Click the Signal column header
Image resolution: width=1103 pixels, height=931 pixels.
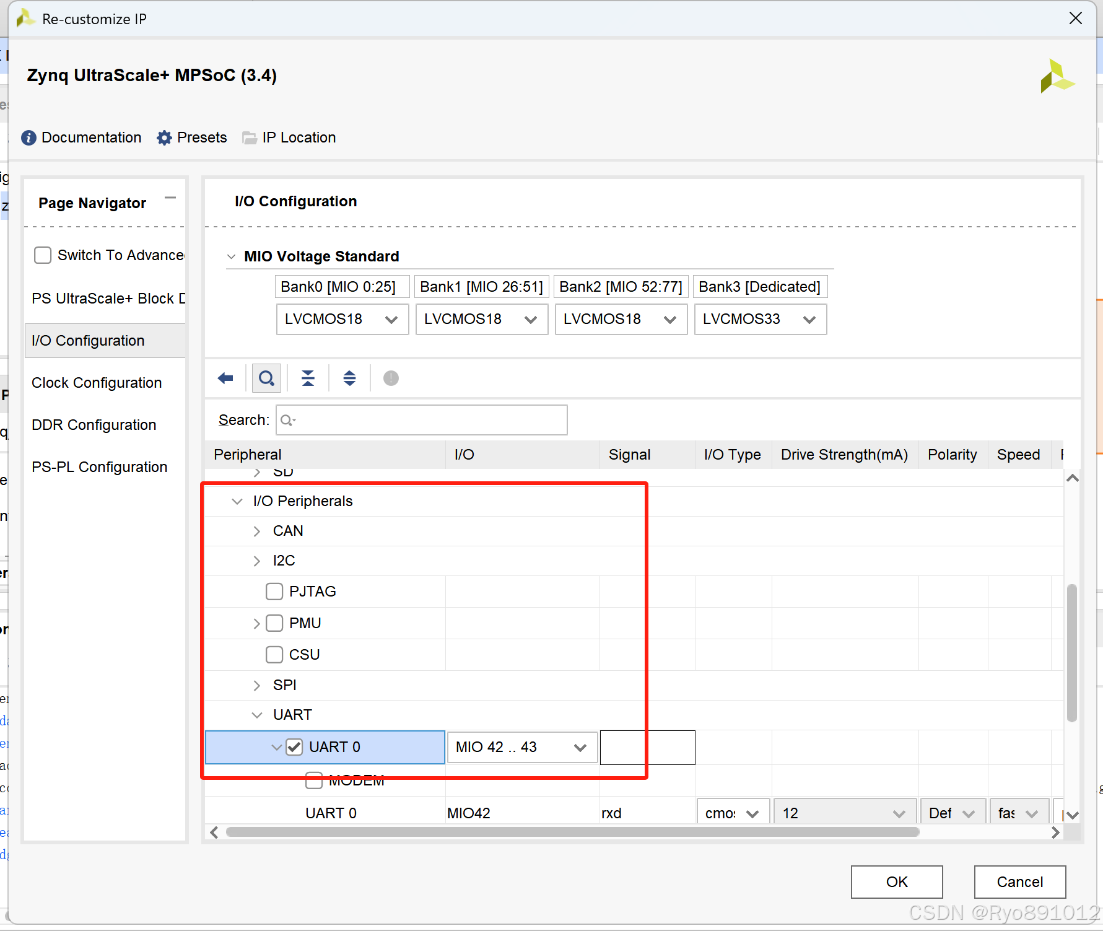647,455
